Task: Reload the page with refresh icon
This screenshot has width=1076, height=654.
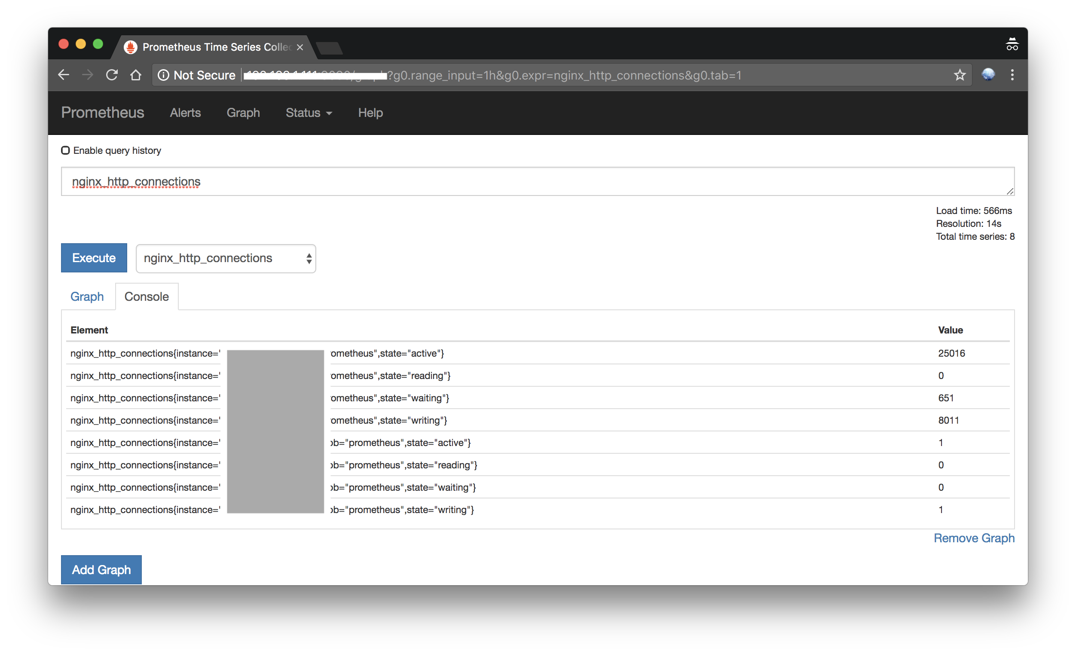Action: pyautogui.click(x=112, y=75)
